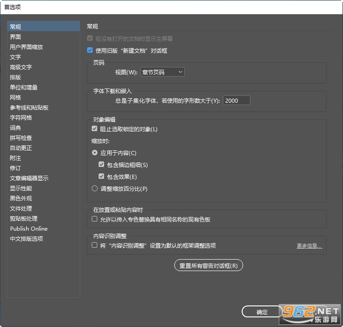Go to 高级文字 settings
This screenshot has height=327, width=343.
point(44,67)
